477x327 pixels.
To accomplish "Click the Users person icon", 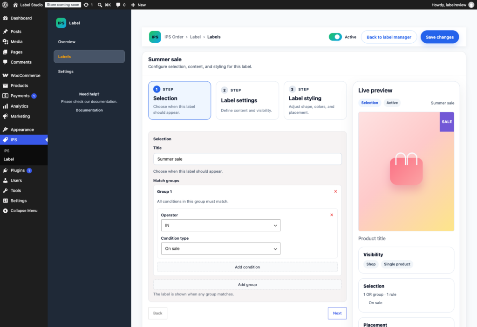I will pos(5,180).
